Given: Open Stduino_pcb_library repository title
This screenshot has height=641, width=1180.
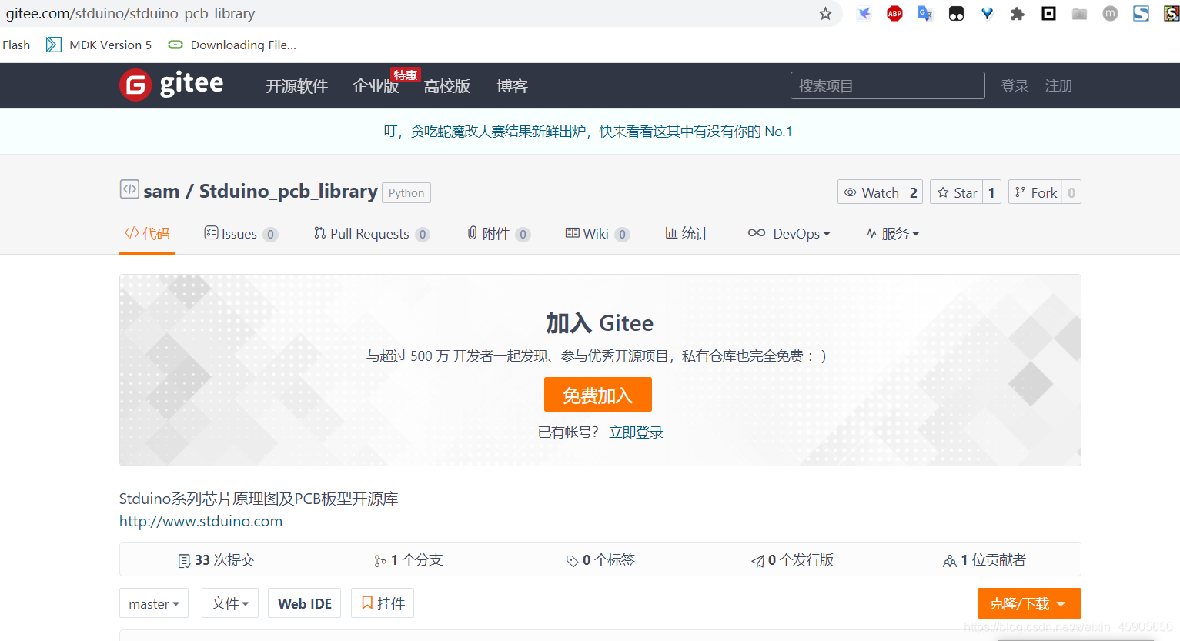Looking at the screenshot, I should [289, 192].
